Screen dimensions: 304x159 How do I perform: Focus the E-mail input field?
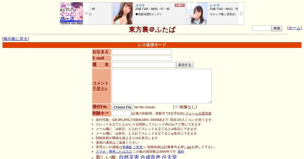[142, 58]
